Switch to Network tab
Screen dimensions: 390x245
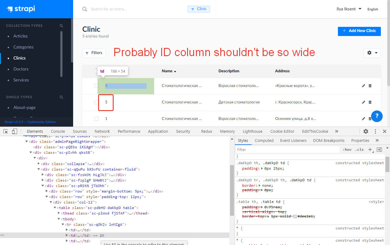102,132
